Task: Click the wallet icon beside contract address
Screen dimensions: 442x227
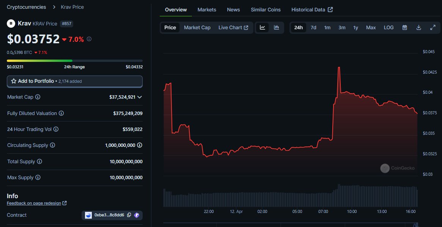Action: 137,215
